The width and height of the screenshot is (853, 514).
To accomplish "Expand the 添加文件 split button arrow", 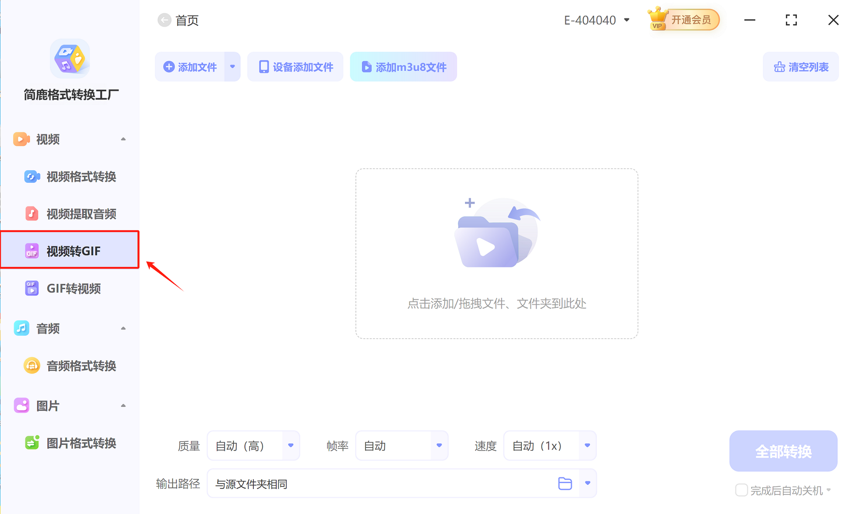I will click(232, 67).
